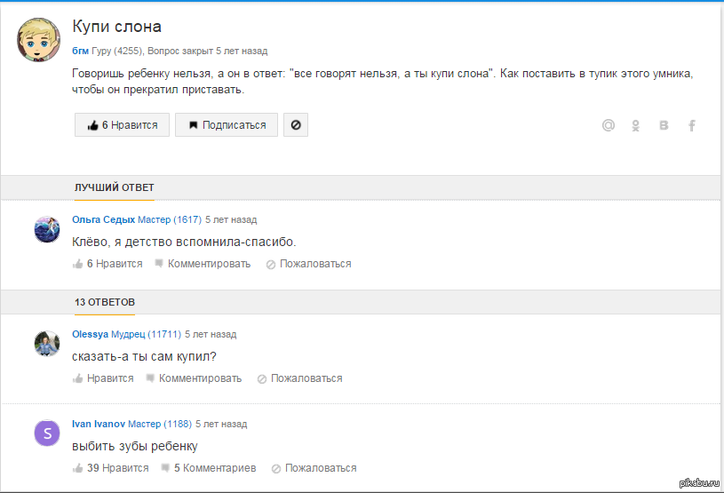The width and height of the screenshot is (724, 493).
Task: Share via the Odnoklassniki icon
Action: pyautogui.click(x=636, y=125)
